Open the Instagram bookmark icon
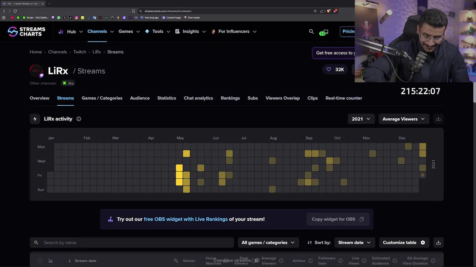 pos(77,17)
